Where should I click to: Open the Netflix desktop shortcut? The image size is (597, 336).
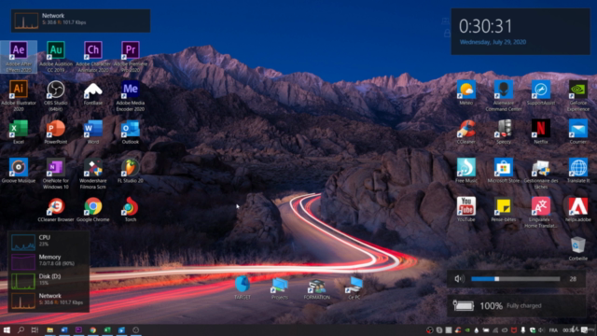coord(541,132)
